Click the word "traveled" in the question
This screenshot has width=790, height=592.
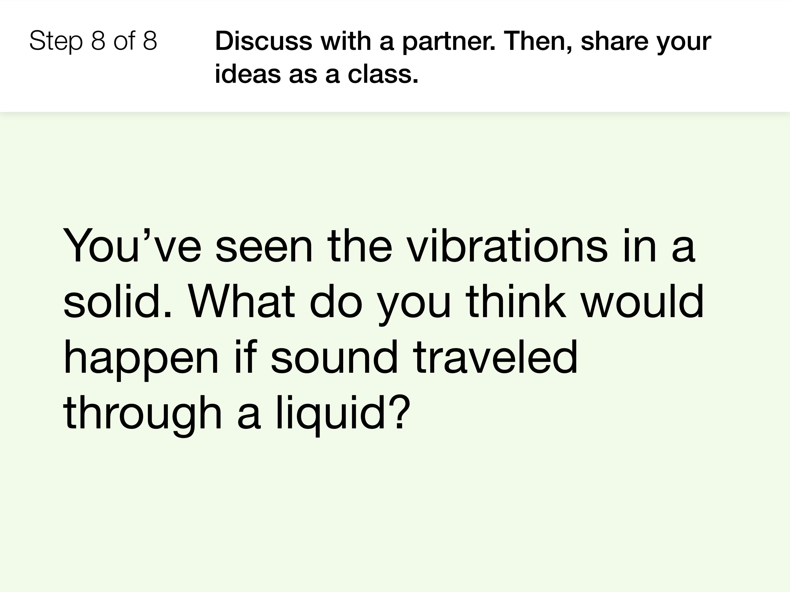[x=495, y=357]
